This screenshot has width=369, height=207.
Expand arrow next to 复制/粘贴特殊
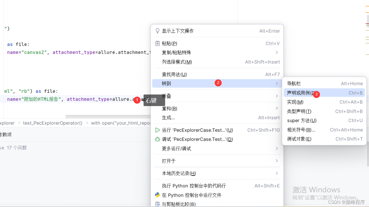(277, 52)
